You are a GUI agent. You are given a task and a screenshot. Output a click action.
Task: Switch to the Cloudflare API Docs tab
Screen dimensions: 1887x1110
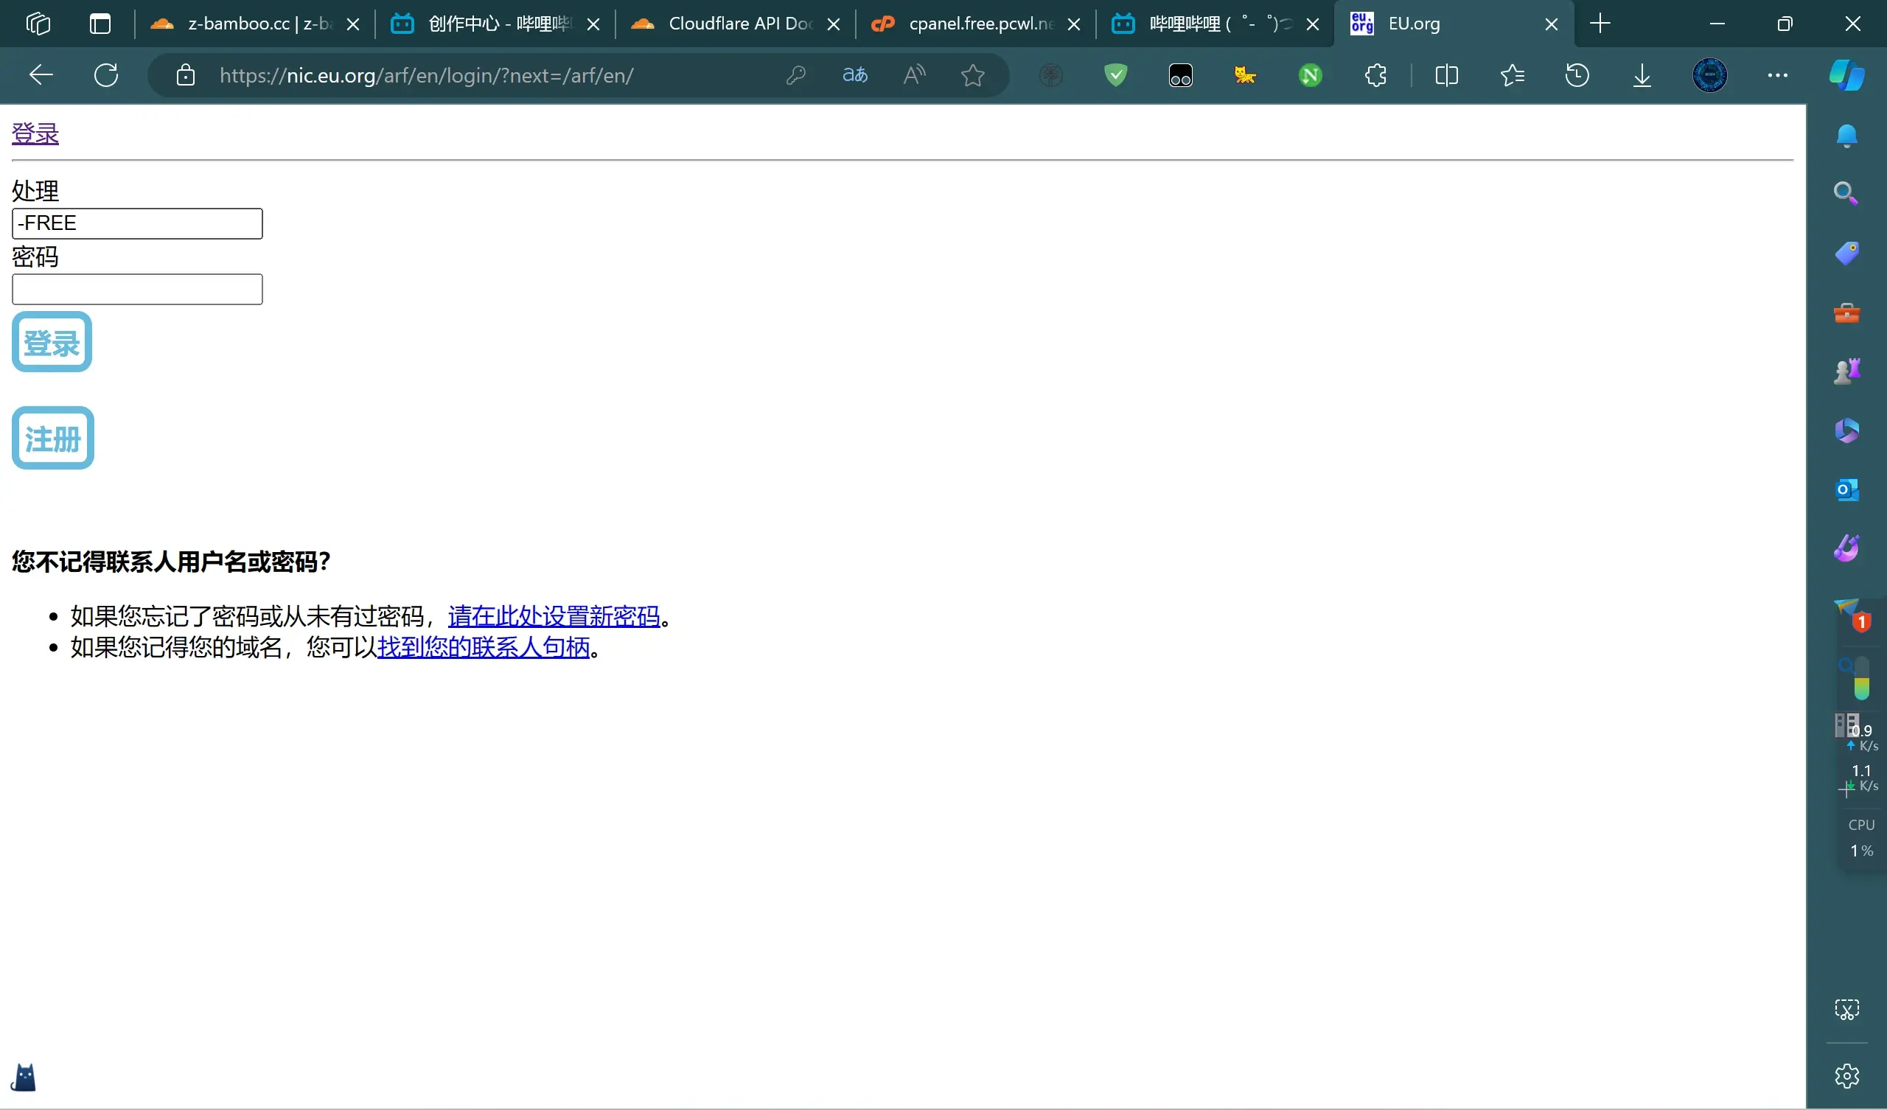coord(735,24)
